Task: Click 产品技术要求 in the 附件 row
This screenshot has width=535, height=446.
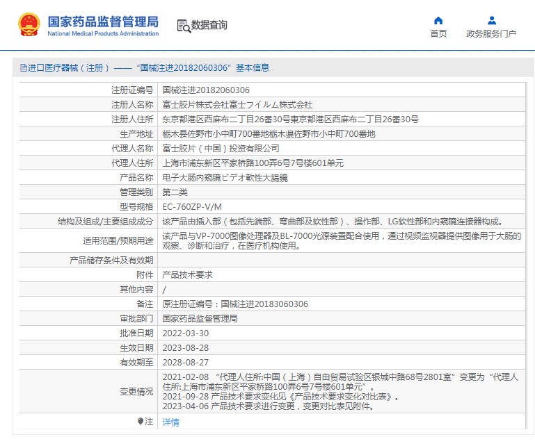Action: pyautogui.click(x=187, y=274)
